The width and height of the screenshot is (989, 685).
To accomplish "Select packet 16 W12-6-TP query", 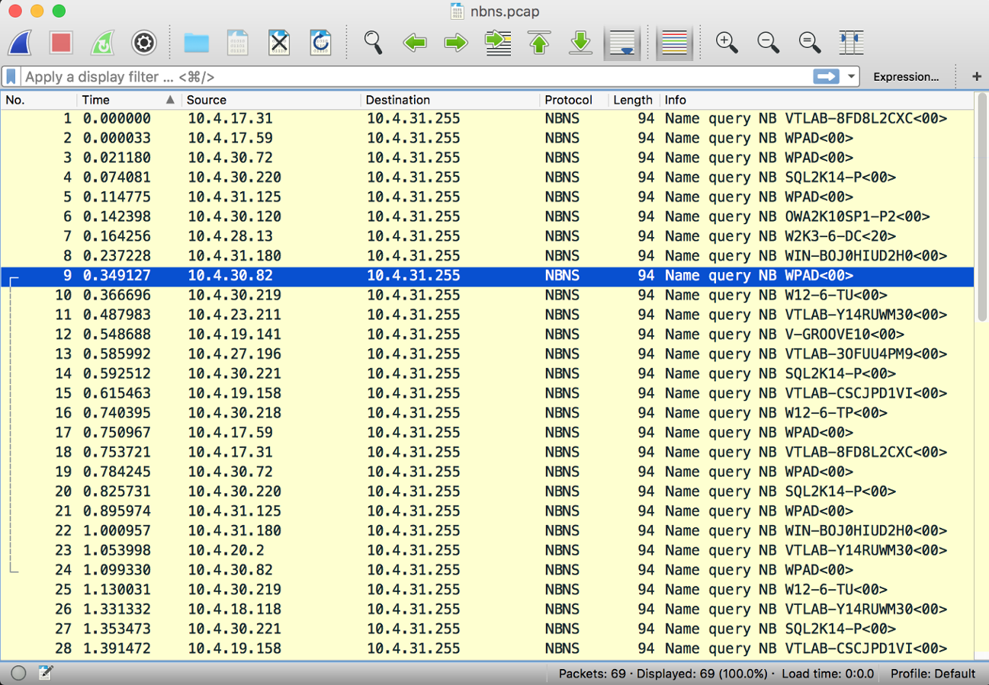I will [x=487, y=413].
